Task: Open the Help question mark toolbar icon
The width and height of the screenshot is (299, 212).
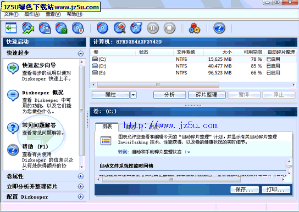Action: [x=219, y=28]
